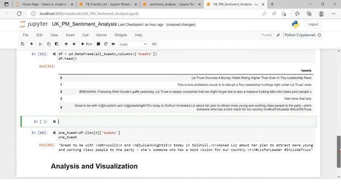This screenshot has width=341, height=192.
Task: Move selected cell down with the arrow
Action: (74, 44)
